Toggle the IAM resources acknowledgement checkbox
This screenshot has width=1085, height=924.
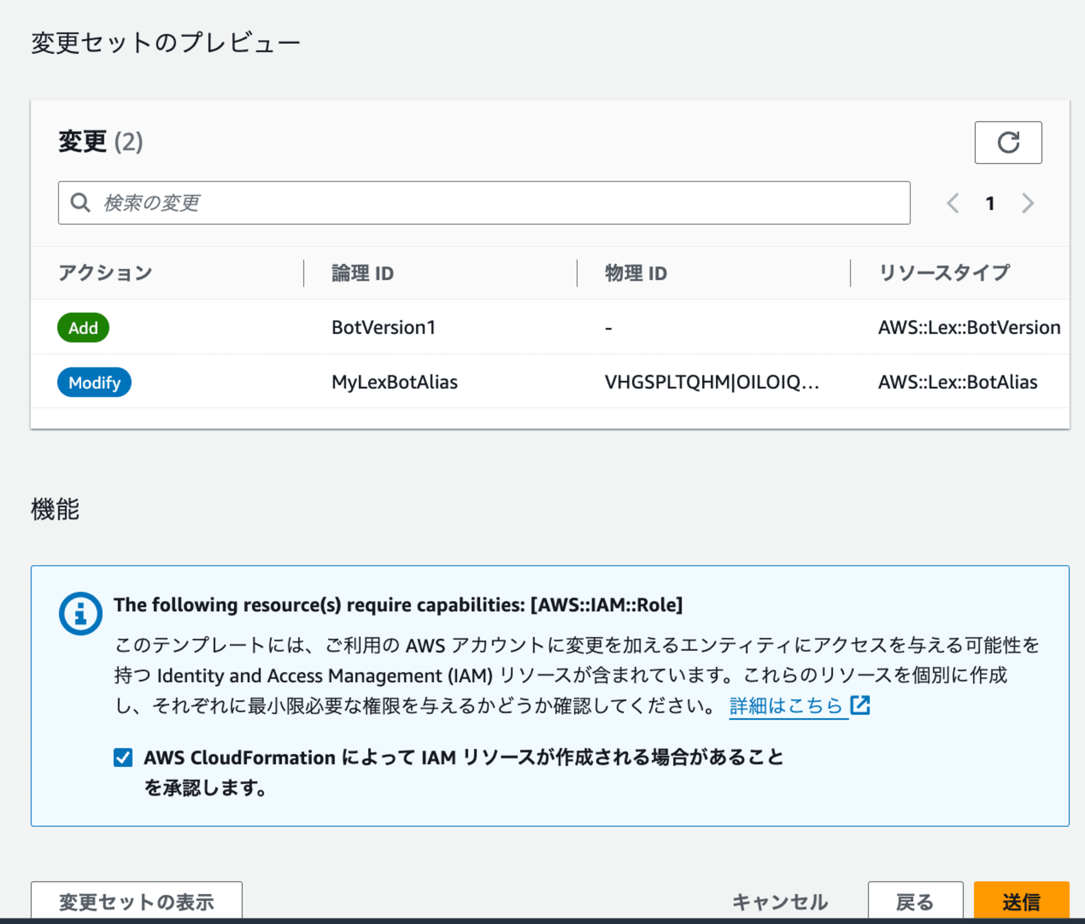coord(123,757)
